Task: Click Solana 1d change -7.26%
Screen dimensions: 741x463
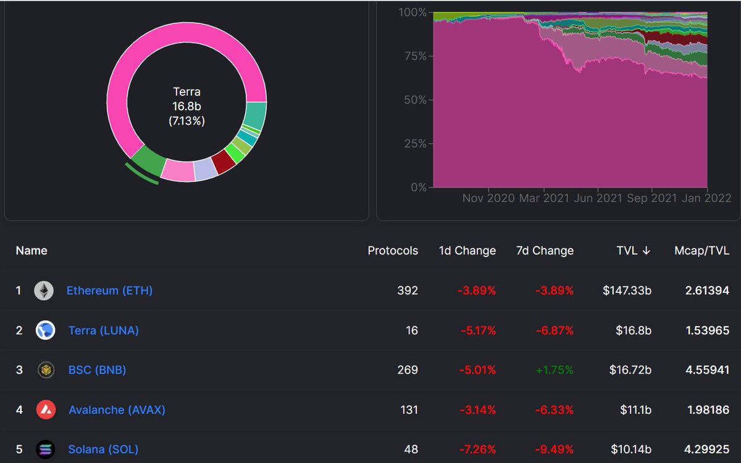Action: click(x=477, y=449)
